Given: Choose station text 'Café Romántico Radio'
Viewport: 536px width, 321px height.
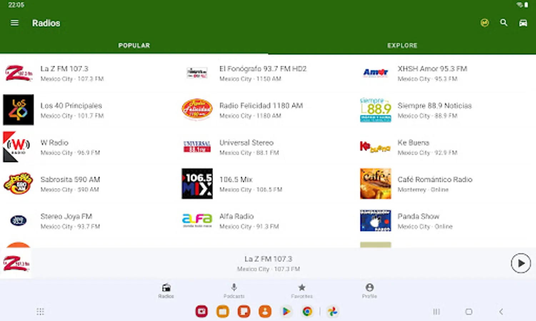Looking at the screenshot, I should (x=435, y=179).
